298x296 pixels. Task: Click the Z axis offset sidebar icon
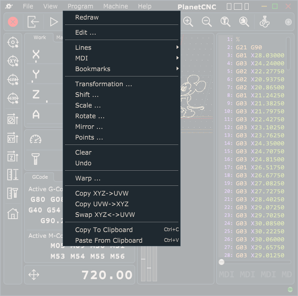(x=13, y=156)
